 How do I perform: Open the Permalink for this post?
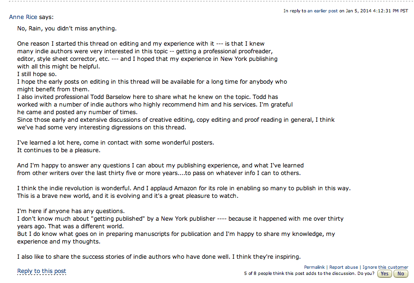pos(314,267)
